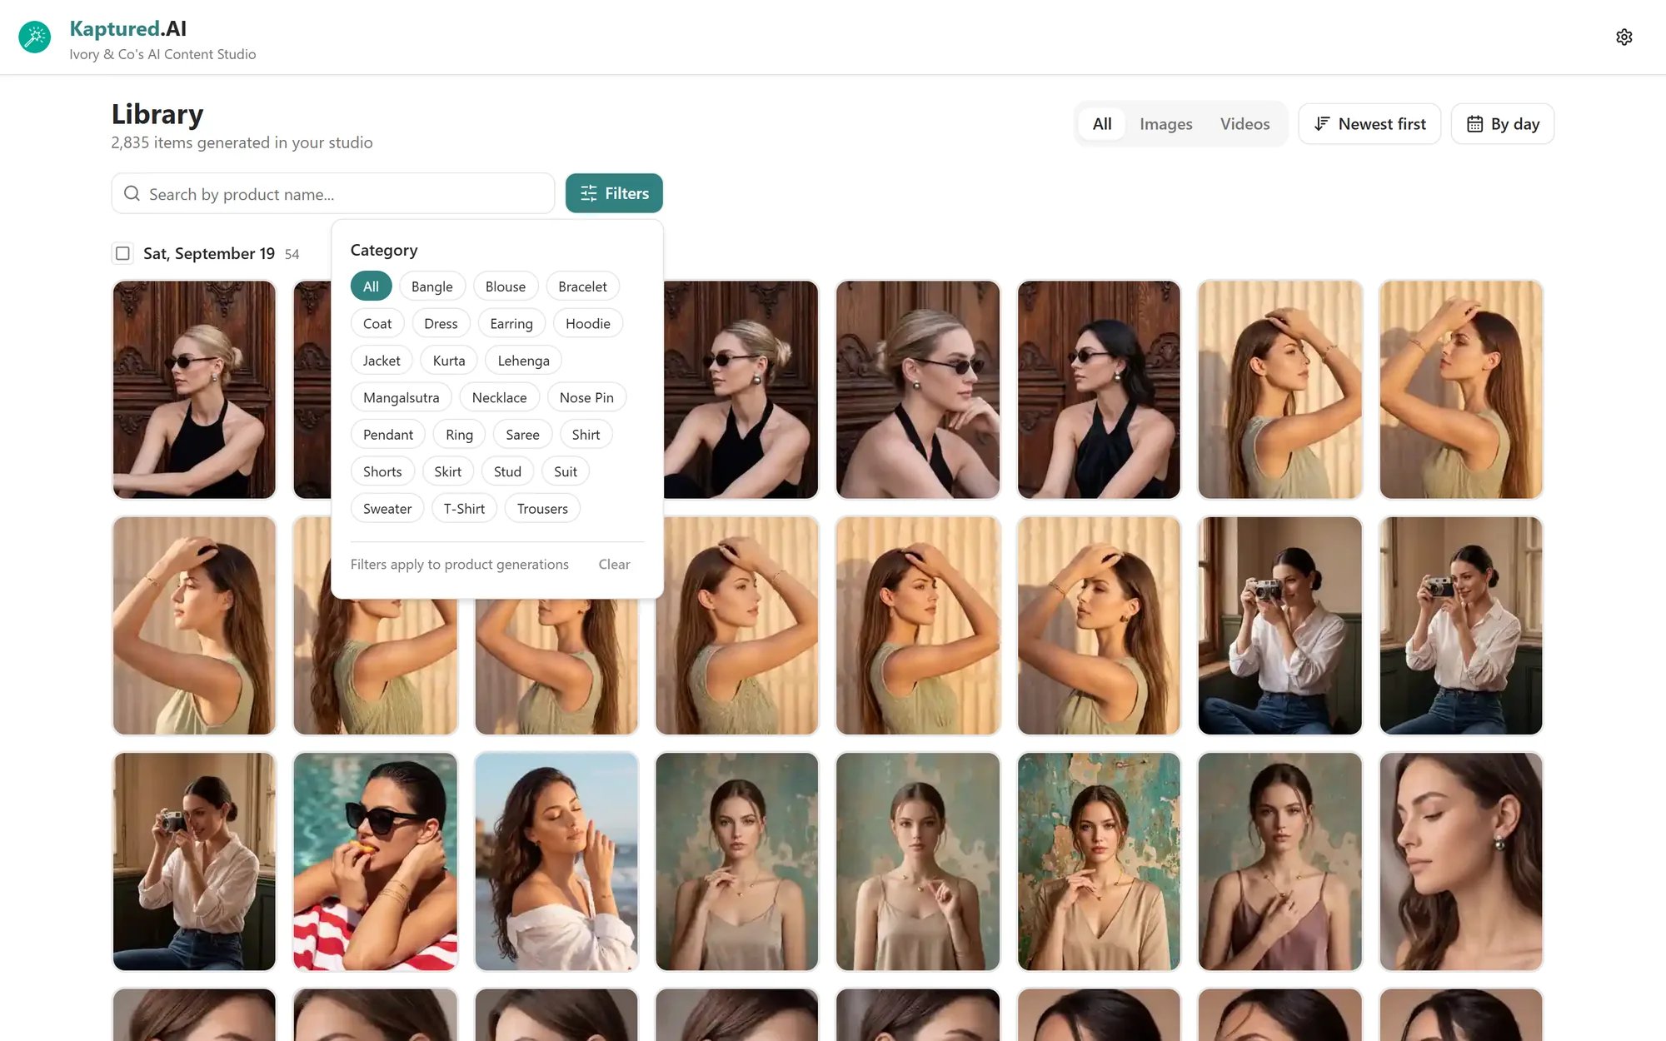
Task: Filter by Kurta category
Action: point(449,361)
